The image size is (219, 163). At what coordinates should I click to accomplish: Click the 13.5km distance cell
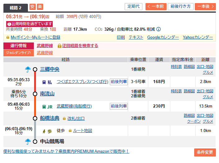[x=206, y=106]
